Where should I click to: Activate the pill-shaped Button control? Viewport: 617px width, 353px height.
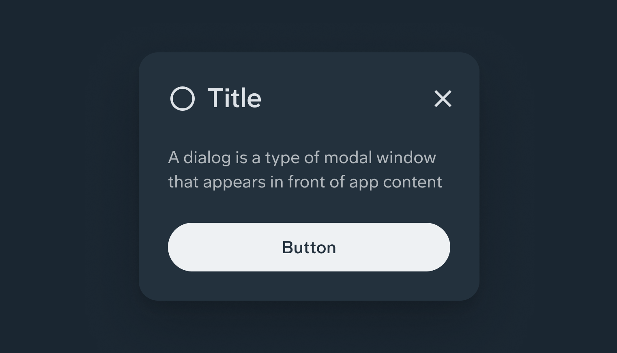(x=309, y=247)
